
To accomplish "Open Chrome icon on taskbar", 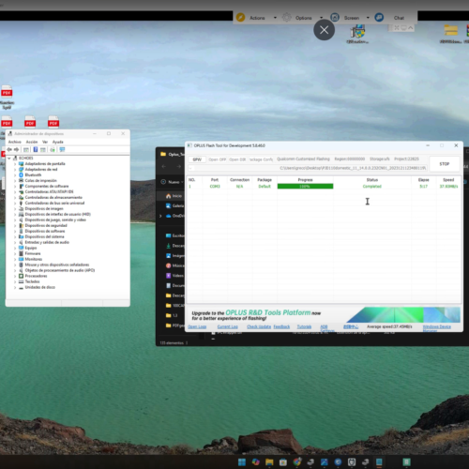I will click(x=297, y=462).
